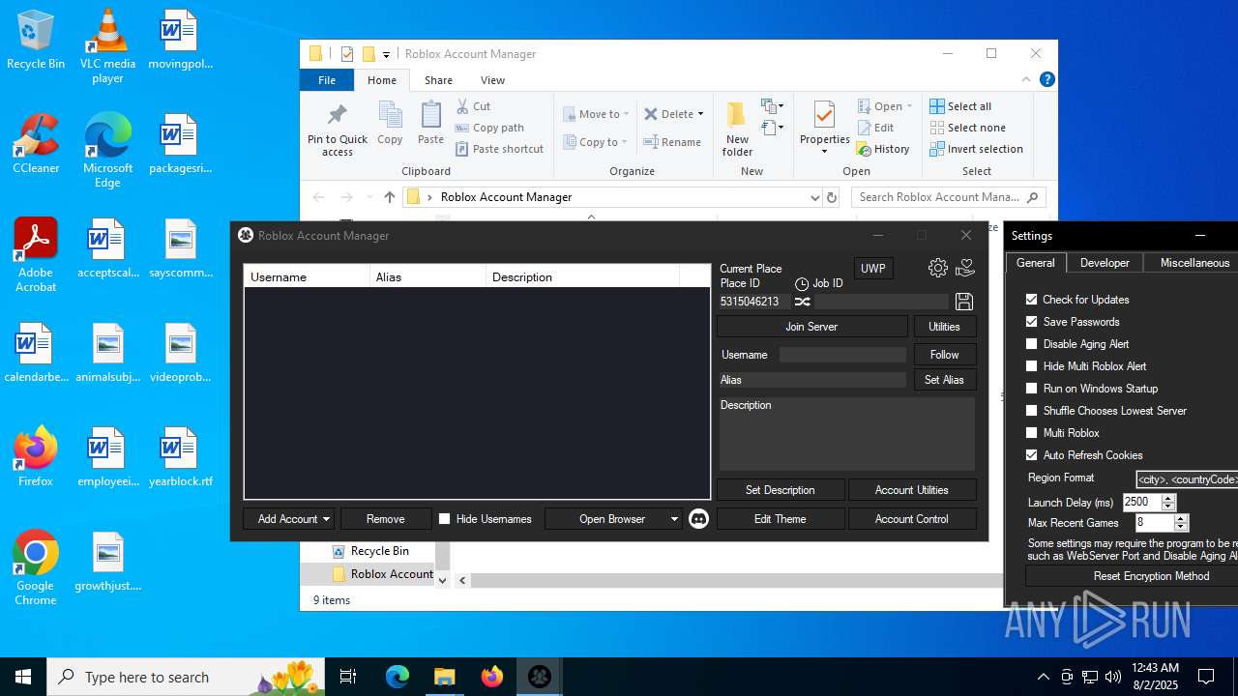The height and width of the screenshot is (696, 1238).
Task: Enable Multi Roblox checkbox
Action: point(1031,433)
